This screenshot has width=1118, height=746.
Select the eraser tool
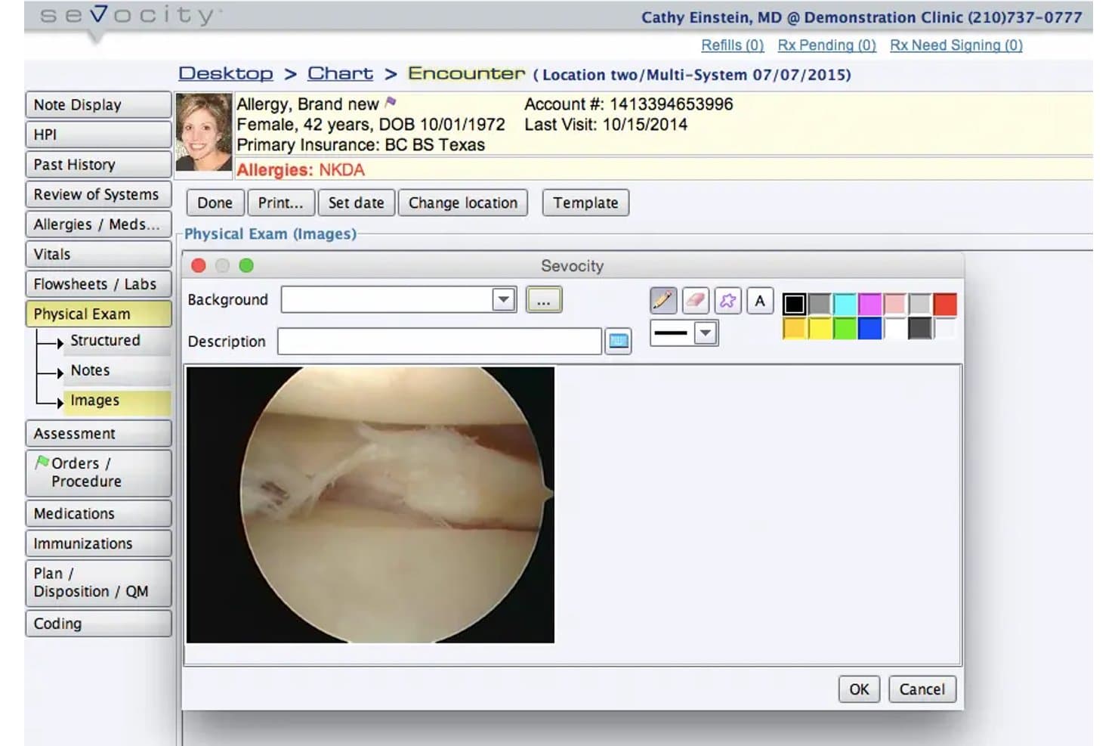(x=695, y=301)
